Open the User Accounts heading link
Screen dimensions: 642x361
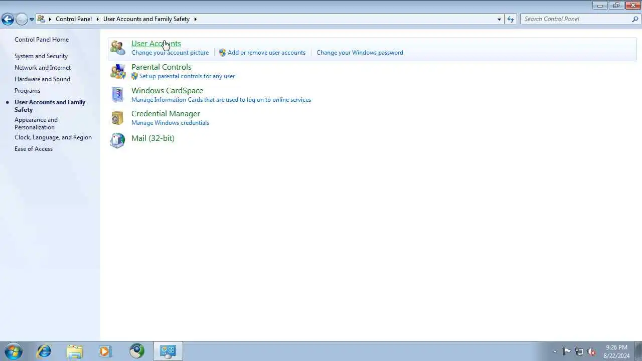click(x=156, y=44)
